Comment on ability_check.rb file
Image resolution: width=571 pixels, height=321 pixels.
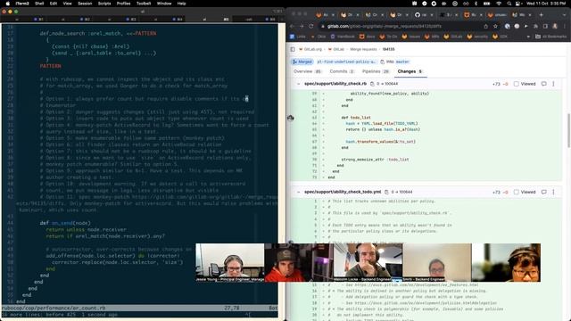click(543, 84)
